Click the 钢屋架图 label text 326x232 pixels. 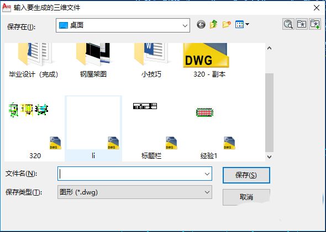point(93,74)
